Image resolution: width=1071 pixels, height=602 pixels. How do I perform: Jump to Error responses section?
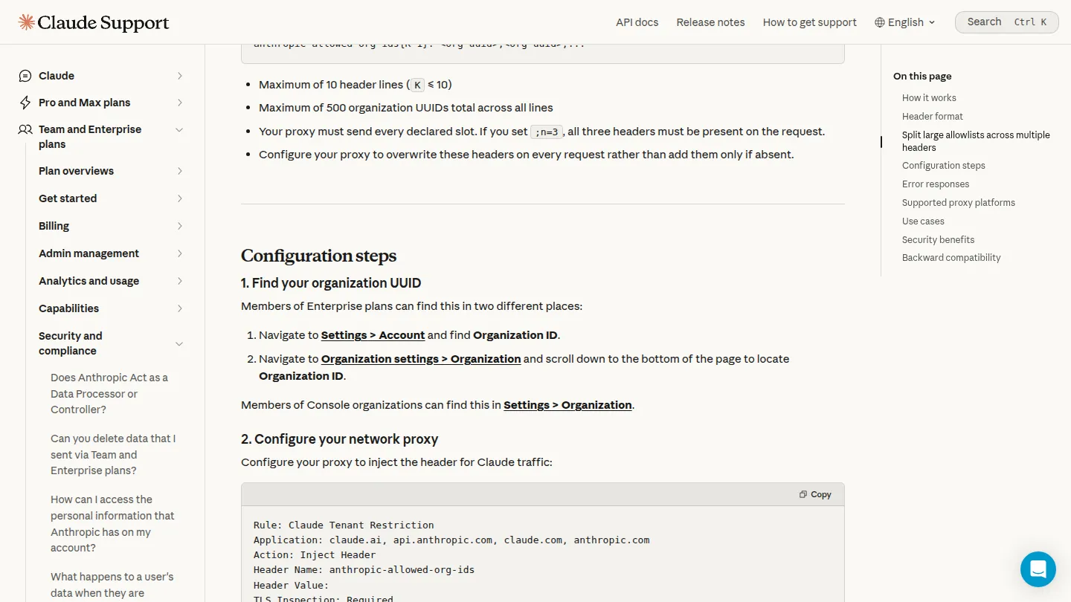click(936, 184)
